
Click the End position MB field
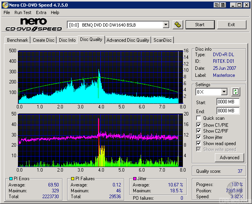(228, 110)
